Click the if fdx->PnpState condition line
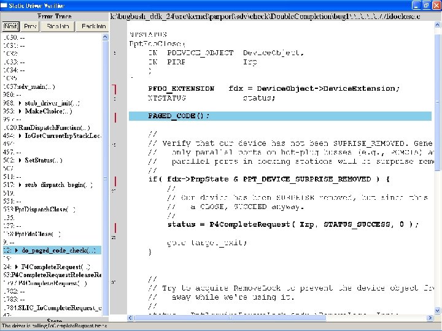The image size is (442, 331). pyautogui.click(x=269, y=179)
